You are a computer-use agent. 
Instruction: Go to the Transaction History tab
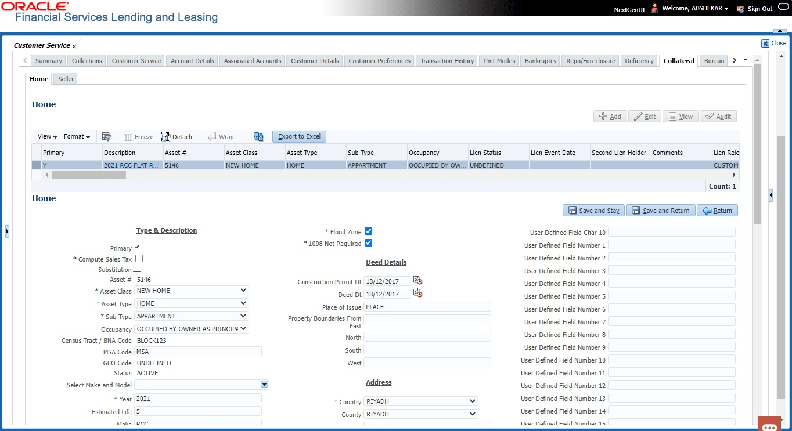pos(447,61)
